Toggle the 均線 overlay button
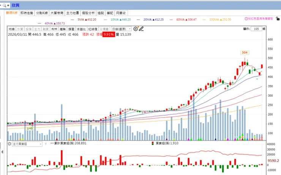The width and height of the screenshot is (281, 175). [12, 29]
